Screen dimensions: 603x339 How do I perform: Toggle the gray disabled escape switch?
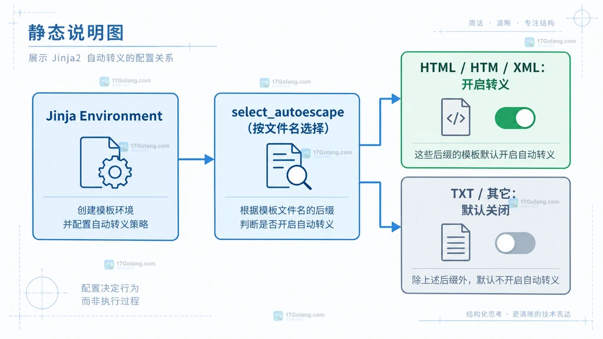coord(515,243)
